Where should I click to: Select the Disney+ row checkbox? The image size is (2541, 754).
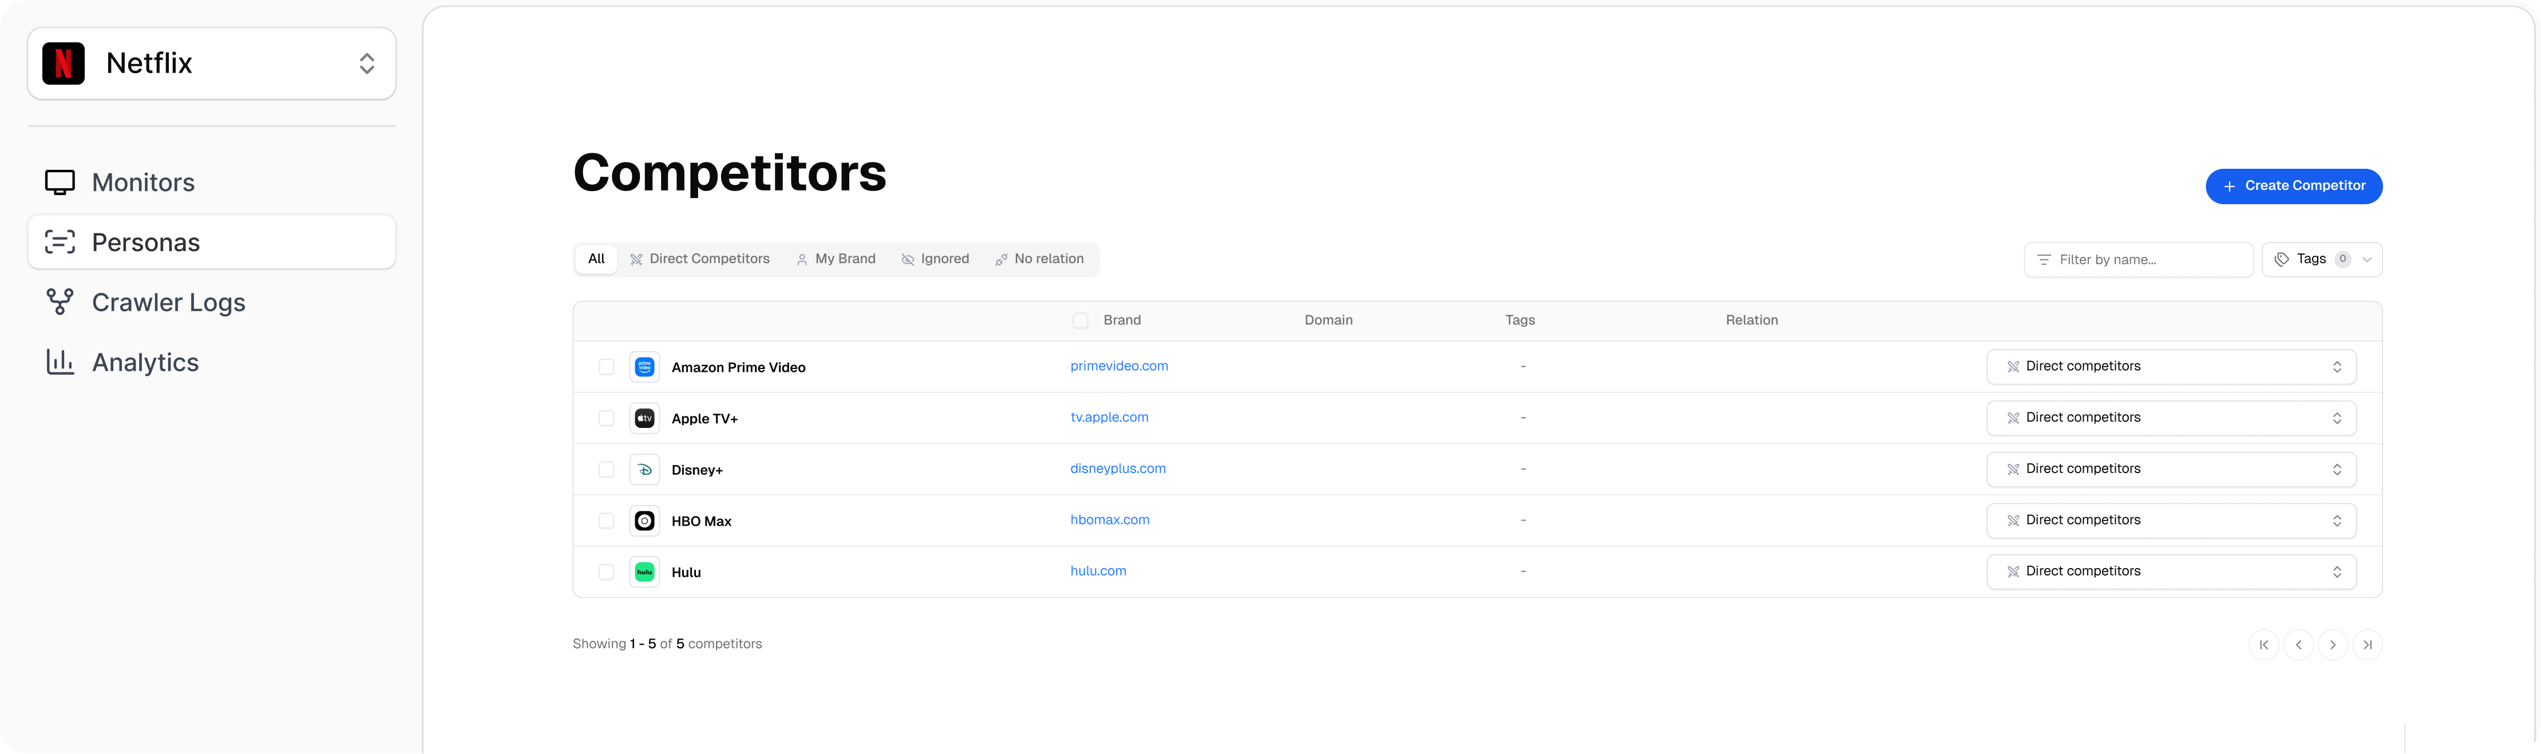coord(605,469)
